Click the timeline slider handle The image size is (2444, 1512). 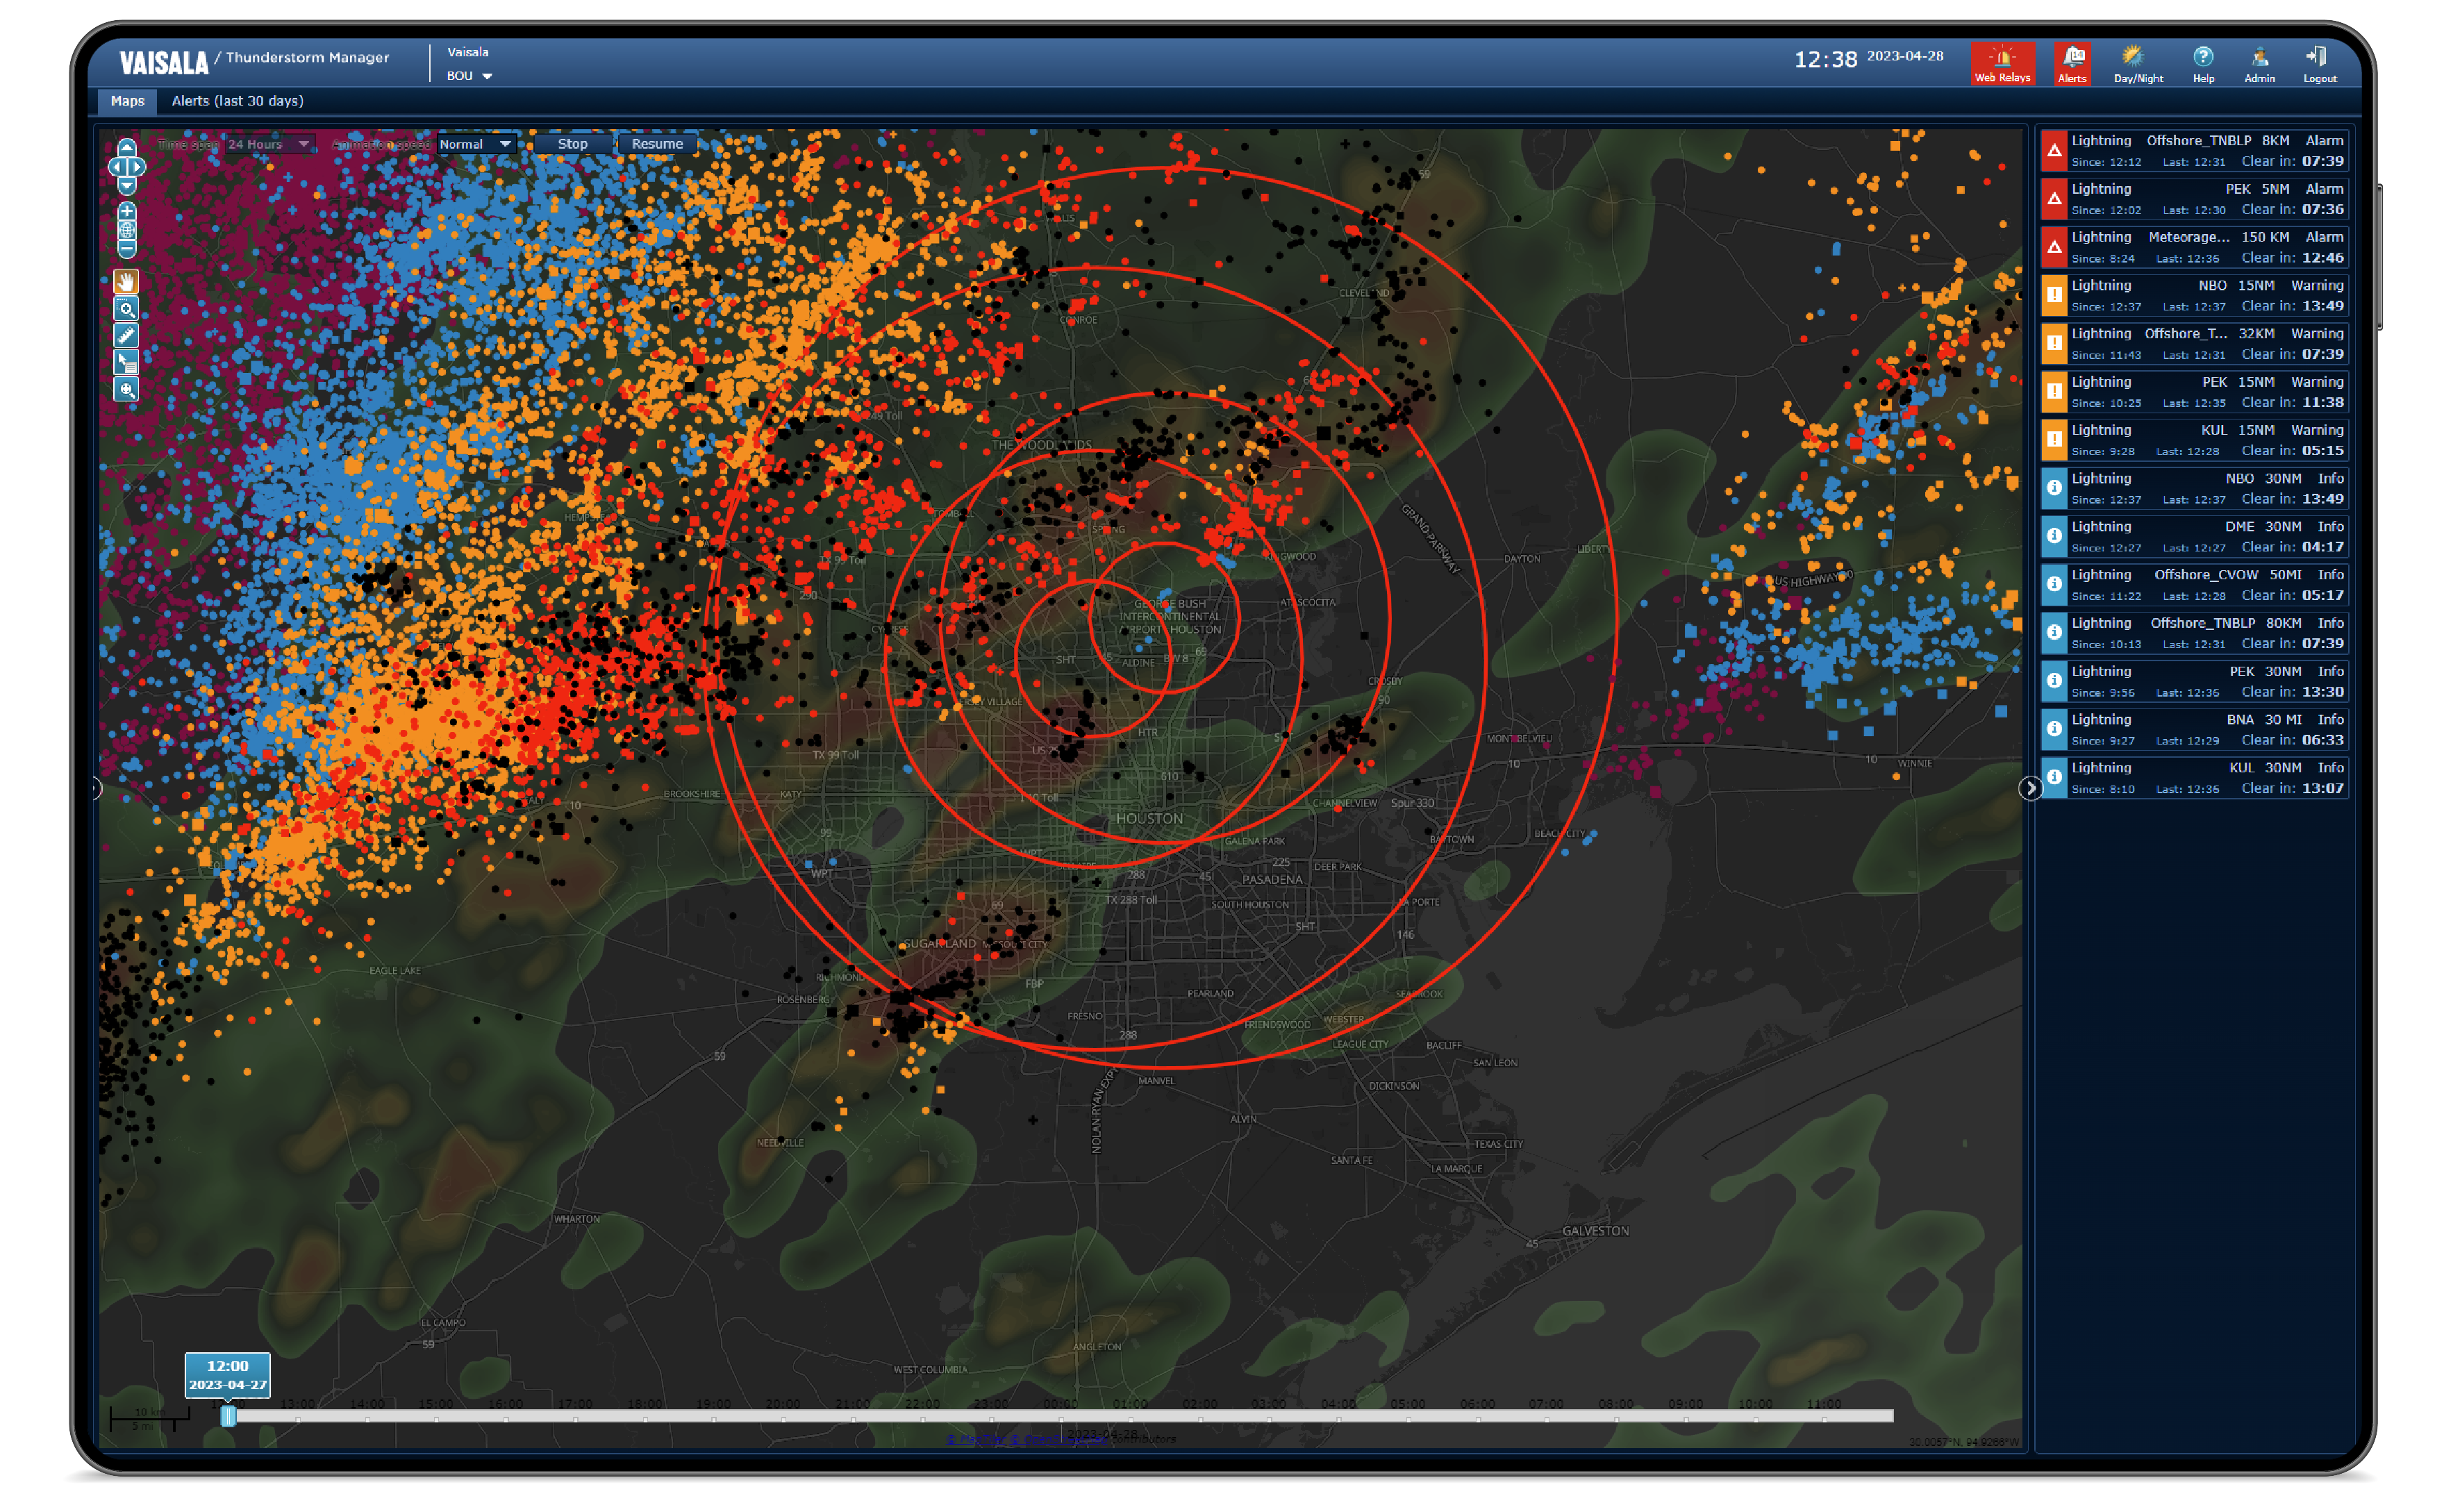(228, 1415)
